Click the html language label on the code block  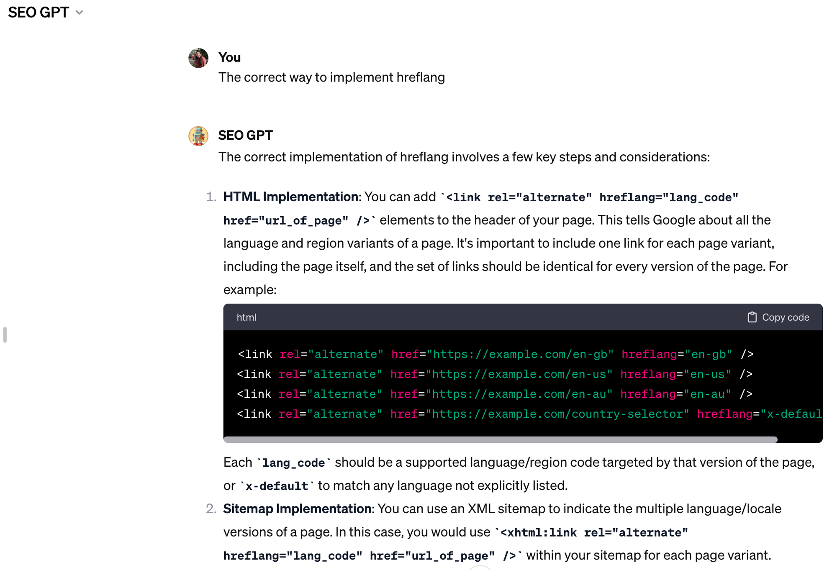pyautogui.click(x=246, y=317)
